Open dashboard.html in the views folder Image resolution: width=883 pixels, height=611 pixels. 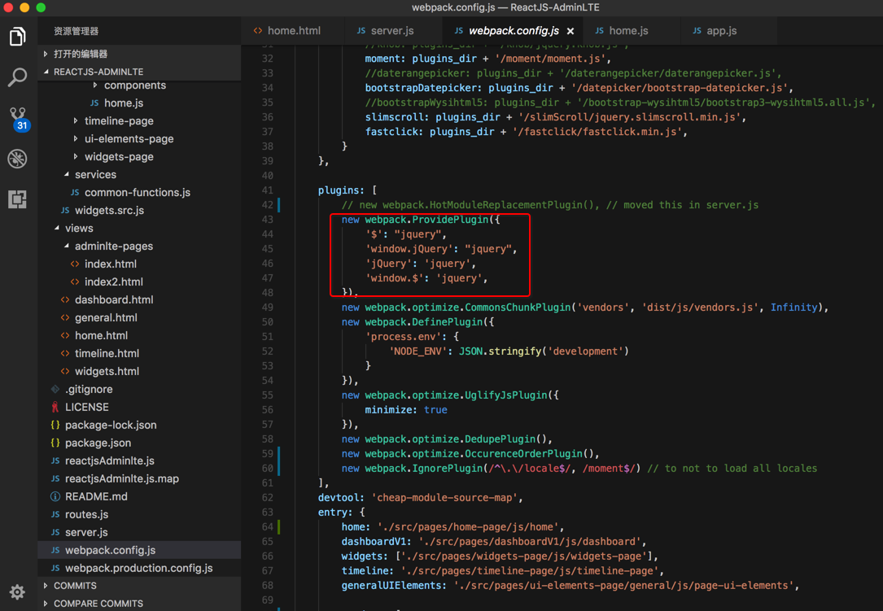coord(113,299)
